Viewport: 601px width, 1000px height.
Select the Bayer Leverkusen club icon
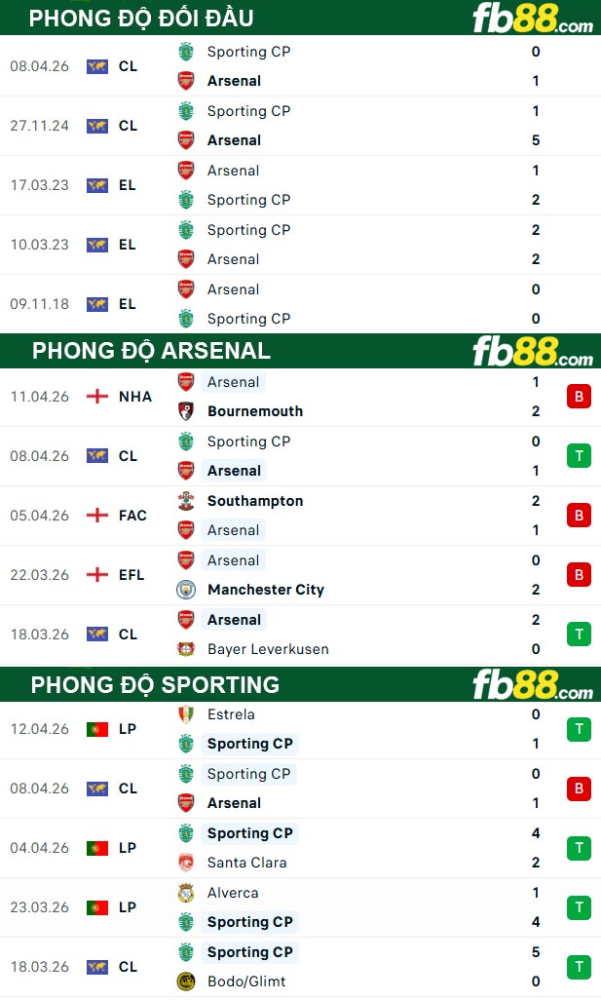185,649
